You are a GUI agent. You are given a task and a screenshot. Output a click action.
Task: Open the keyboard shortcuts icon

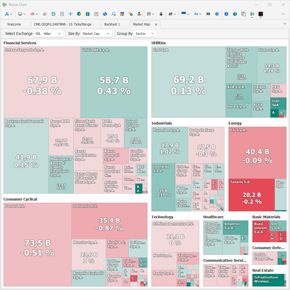click(x=208, y=14)
